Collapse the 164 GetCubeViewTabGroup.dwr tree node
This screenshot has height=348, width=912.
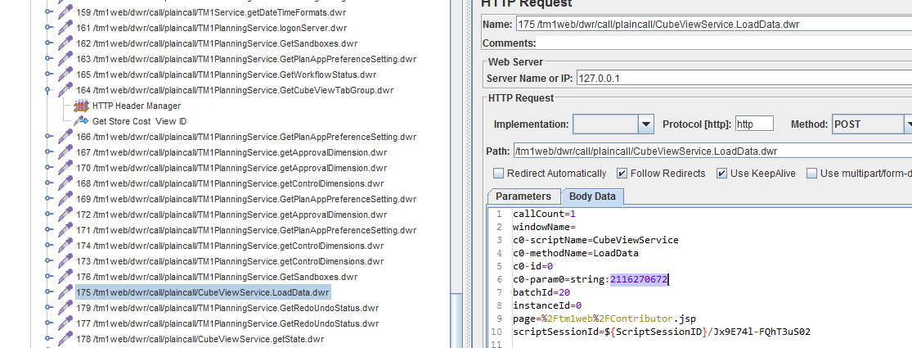pos(49,90)
